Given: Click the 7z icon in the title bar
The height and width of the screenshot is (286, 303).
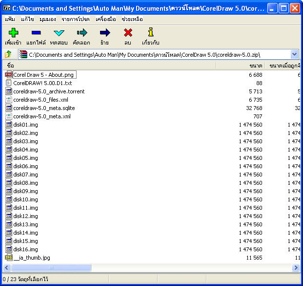Looking at the screenshot, I should [7, 8].
